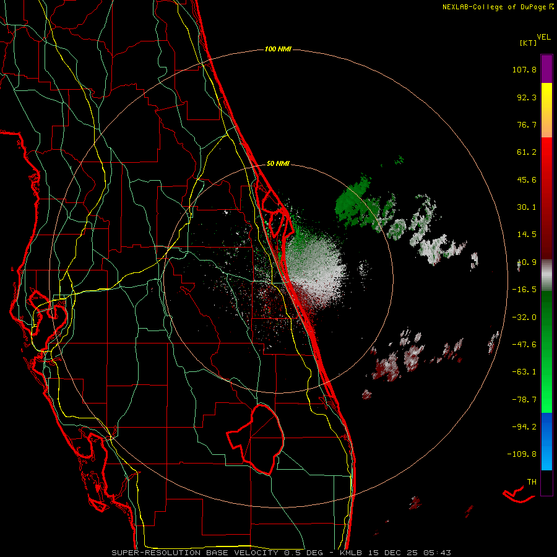The height and width of the screenshot is (557, 557).
Task: Select the dark TH segment at color bar bottom
Action: point(546,483)
